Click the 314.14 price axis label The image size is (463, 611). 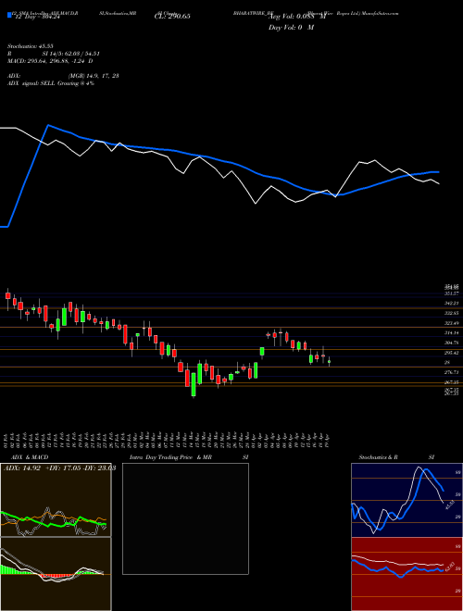453,333
